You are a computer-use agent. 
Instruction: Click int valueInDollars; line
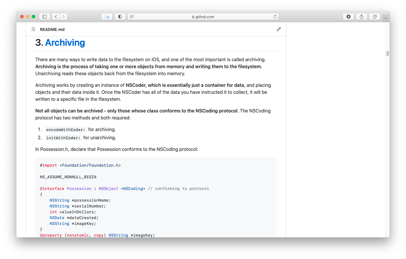pos(73,212)
